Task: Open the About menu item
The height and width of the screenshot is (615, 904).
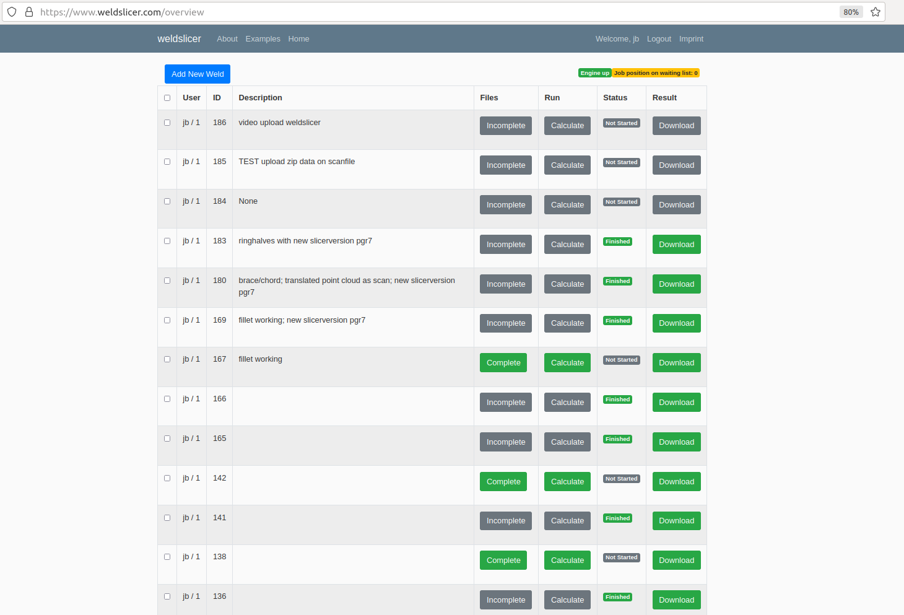Action: tap(227, 38)
